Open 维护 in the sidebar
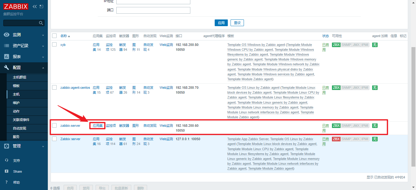 (16, 103)
